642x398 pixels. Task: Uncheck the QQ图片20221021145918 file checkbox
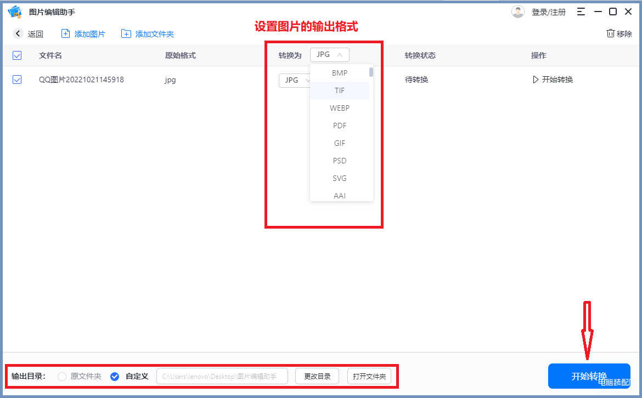click(17, 79)
